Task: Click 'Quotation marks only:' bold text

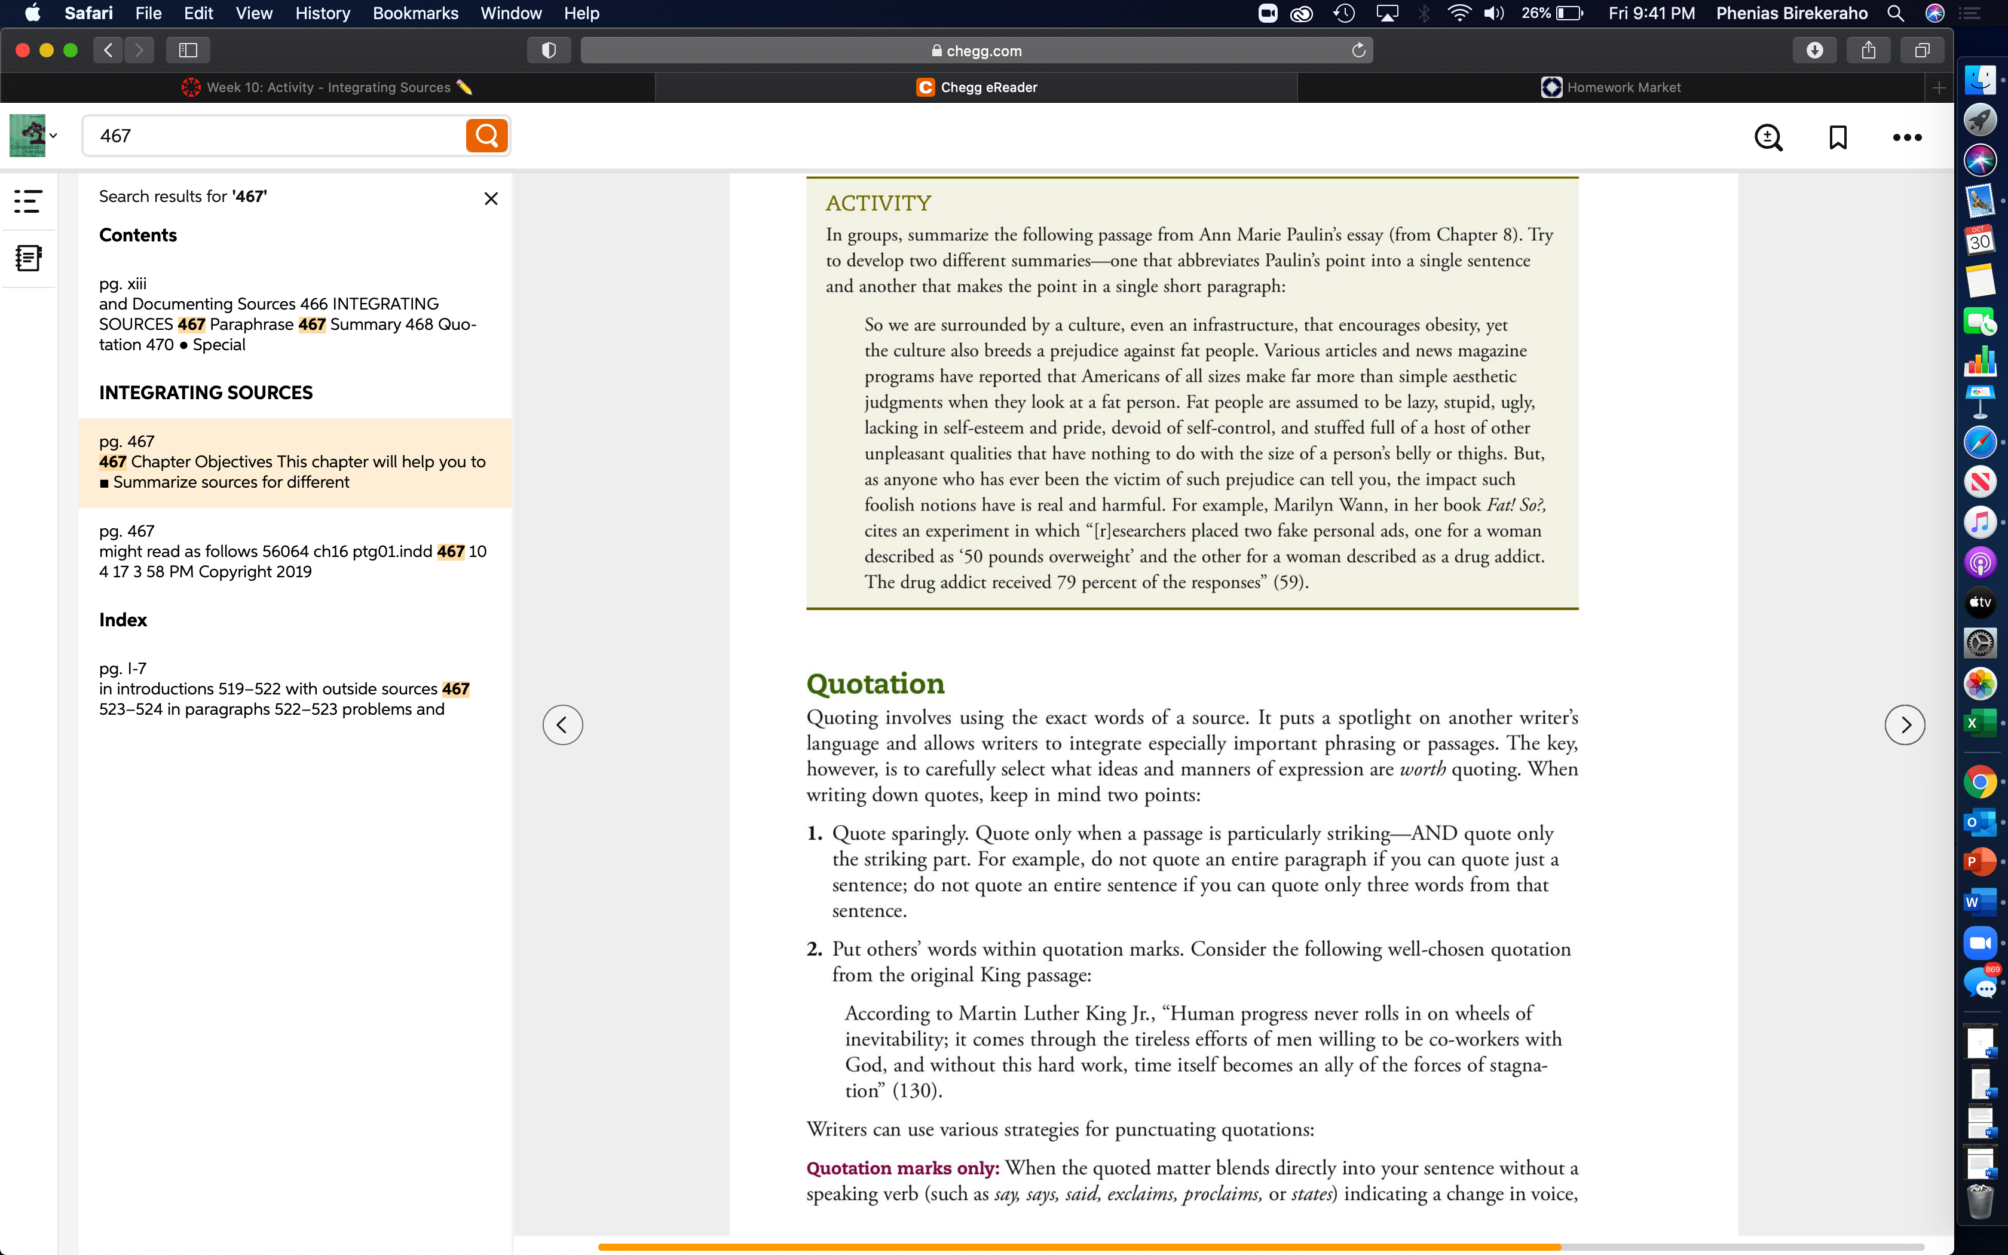Action: pos(903,1168)
